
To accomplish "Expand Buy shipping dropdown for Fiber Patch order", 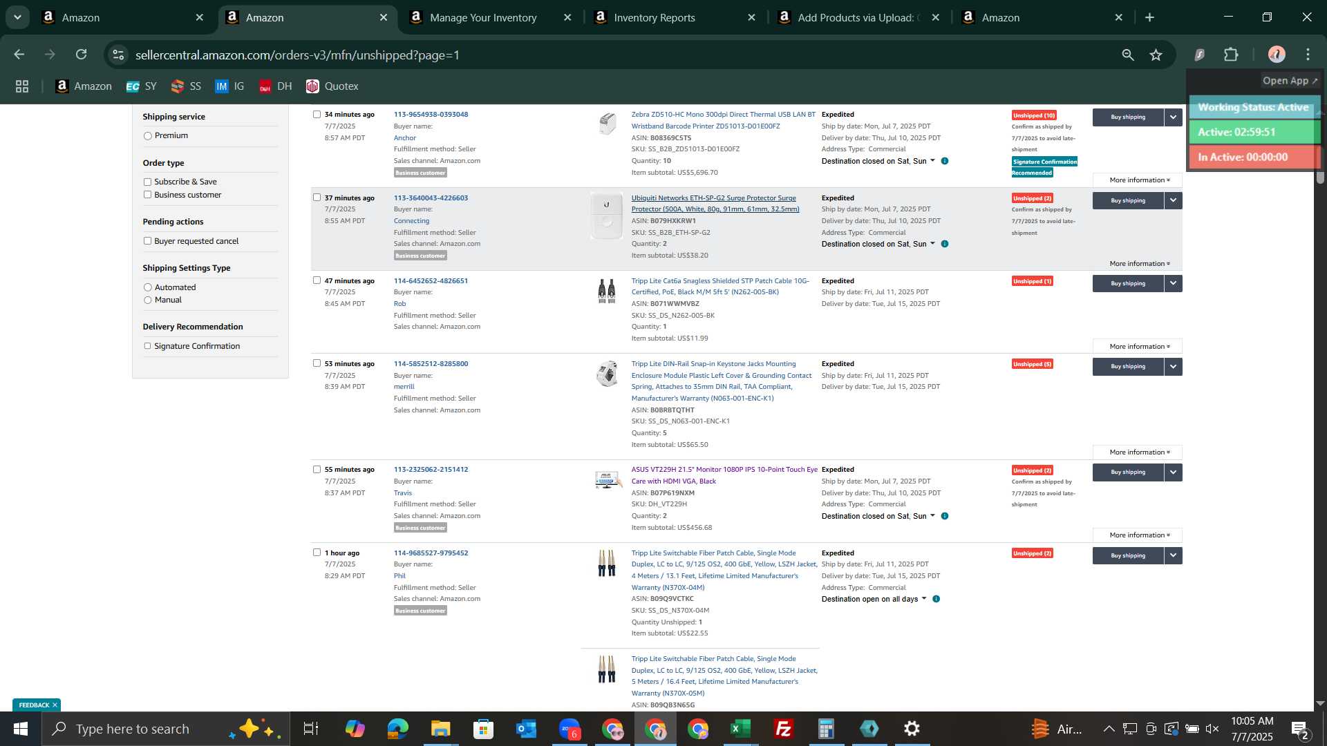I will 1173,555.
